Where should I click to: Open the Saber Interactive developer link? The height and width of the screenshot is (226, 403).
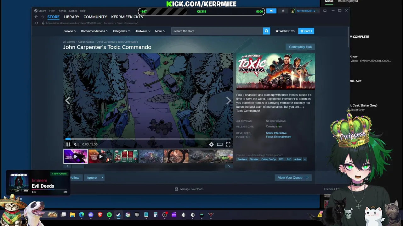[x=276, y=133]
